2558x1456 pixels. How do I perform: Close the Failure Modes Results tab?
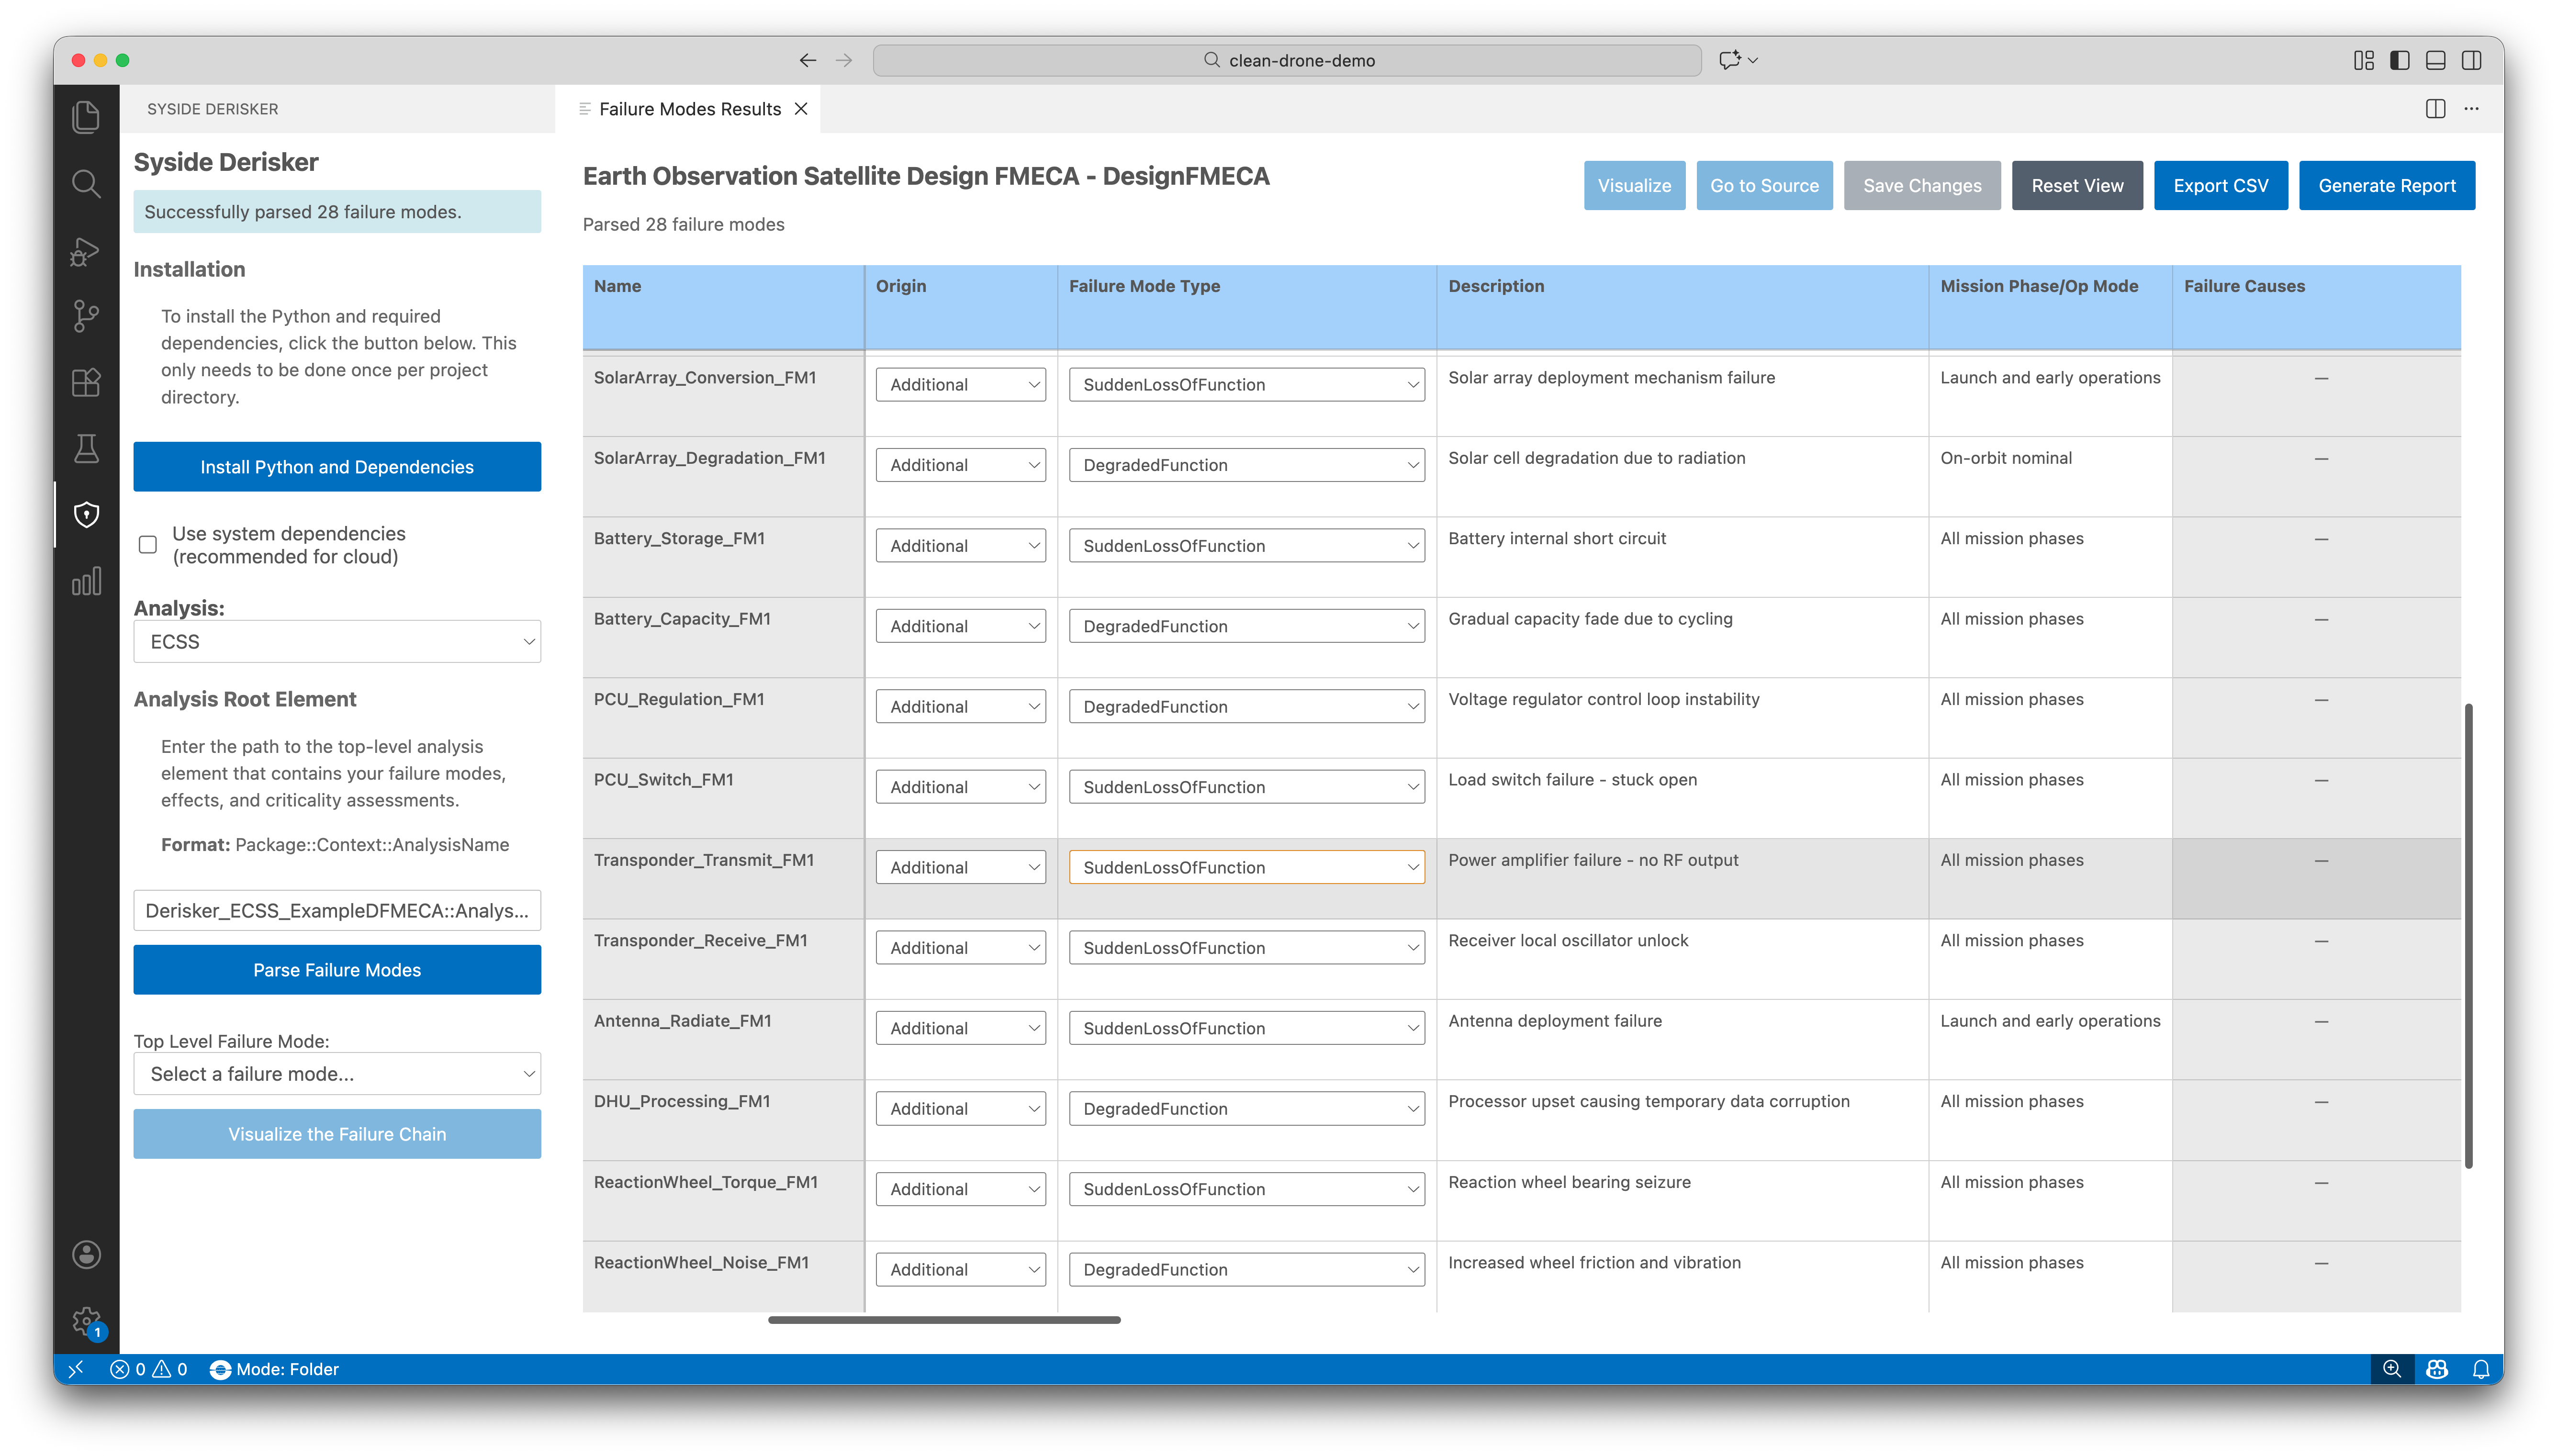801,109
